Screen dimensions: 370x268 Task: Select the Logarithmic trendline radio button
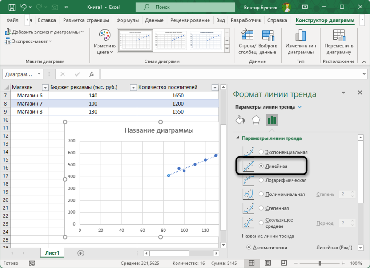click(261, 180)
